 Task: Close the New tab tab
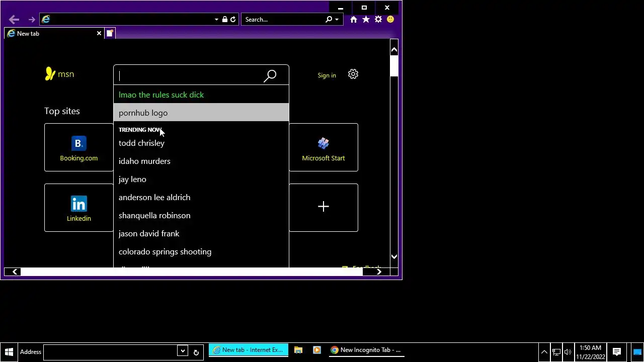(x=99, y=34)
